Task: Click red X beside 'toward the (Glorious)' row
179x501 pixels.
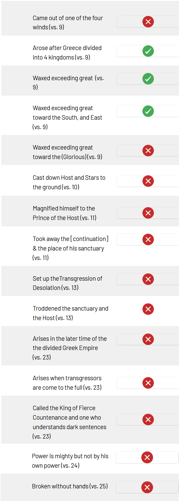Action: click(x=148, y=150)
